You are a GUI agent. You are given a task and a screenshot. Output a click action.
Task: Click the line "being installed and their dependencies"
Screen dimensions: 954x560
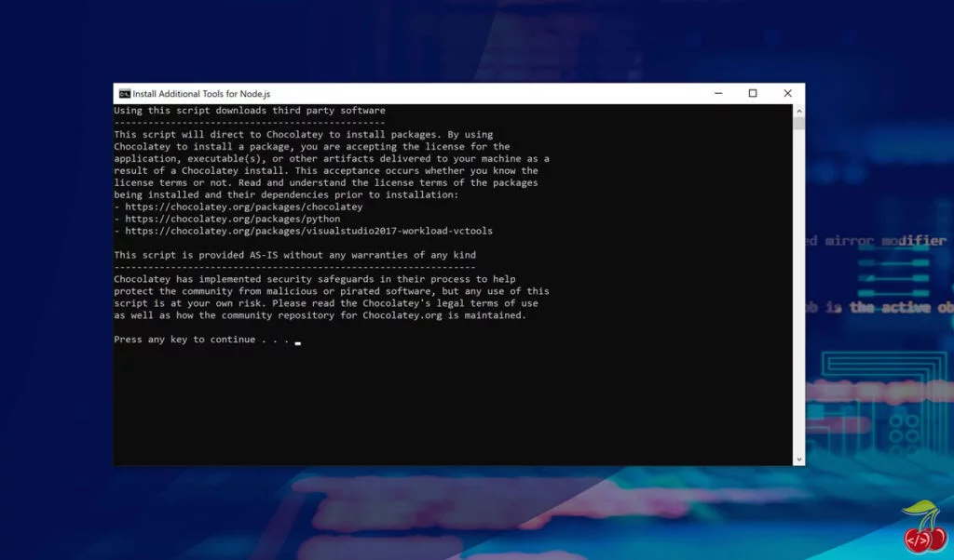tap(287, 195)
